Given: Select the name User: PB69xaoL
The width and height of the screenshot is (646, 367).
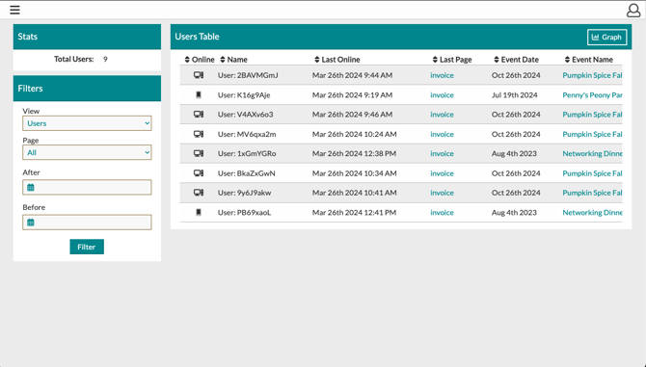Looking at the screenshot, I should [244, 212].
